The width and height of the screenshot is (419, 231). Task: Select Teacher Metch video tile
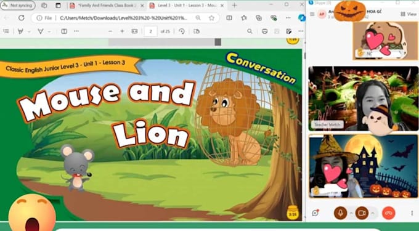point(363,99)
